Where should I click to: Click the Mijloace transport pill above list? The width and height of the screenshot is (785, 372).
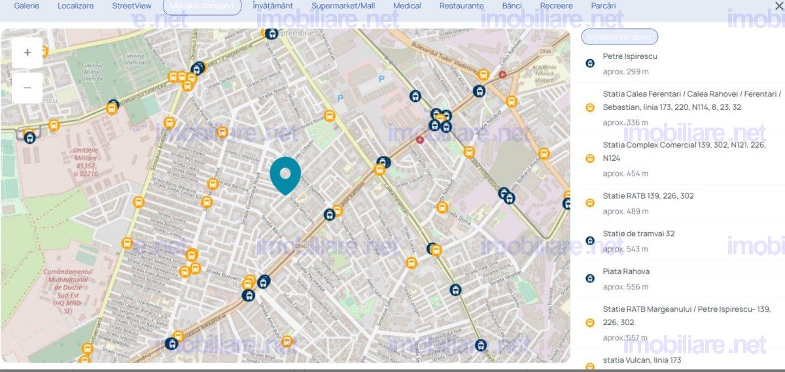click(x=619, y=37)
